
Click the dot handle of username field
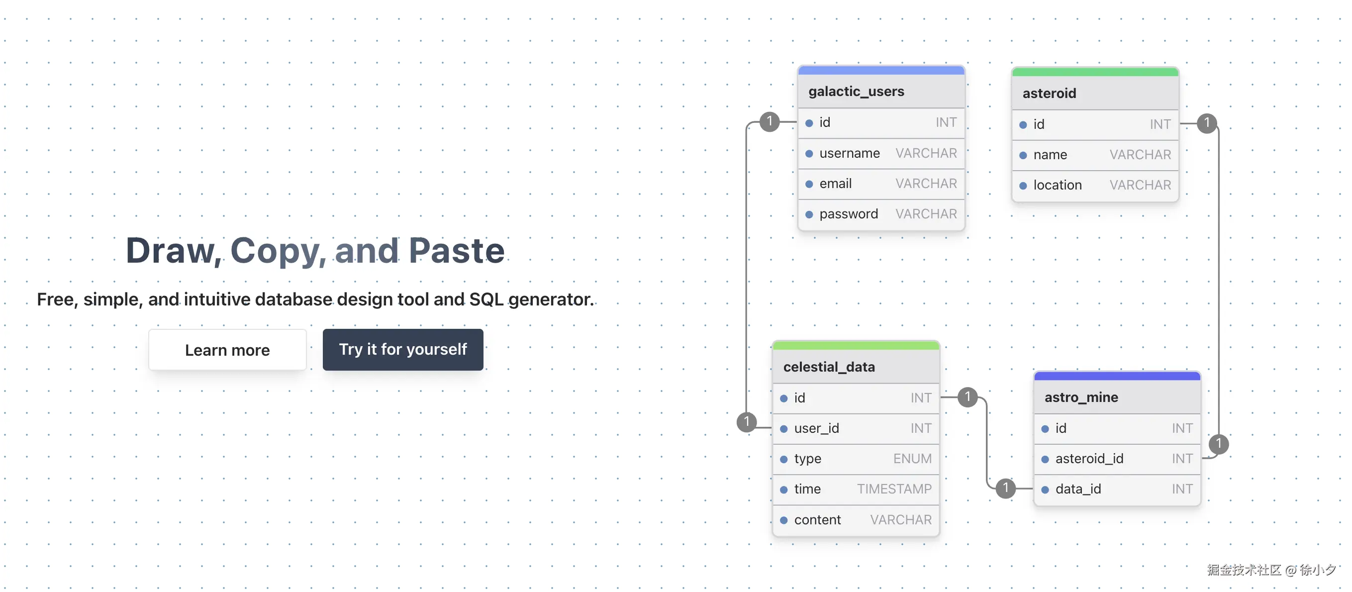[x=809, y=154]
